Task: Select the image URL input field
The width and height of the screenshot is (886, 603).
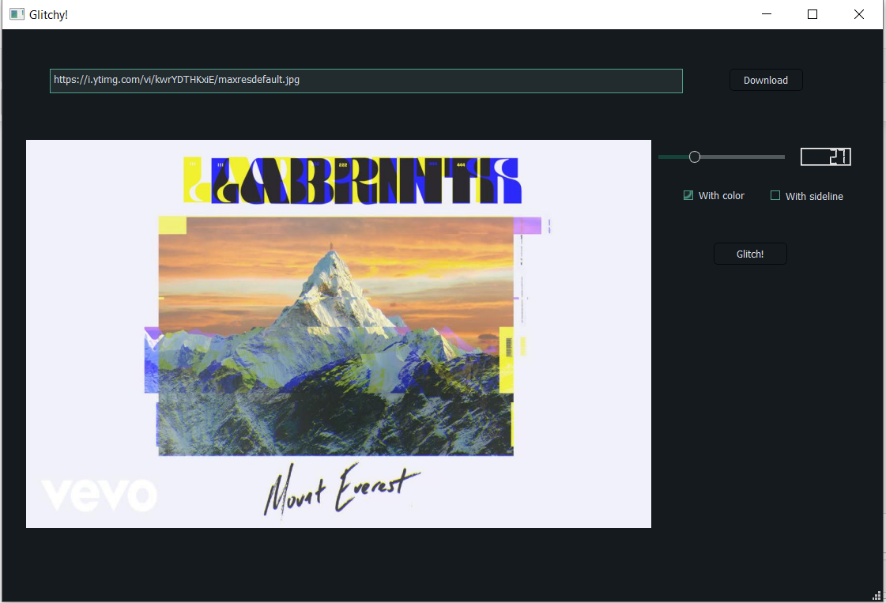Action: (366, 81)
